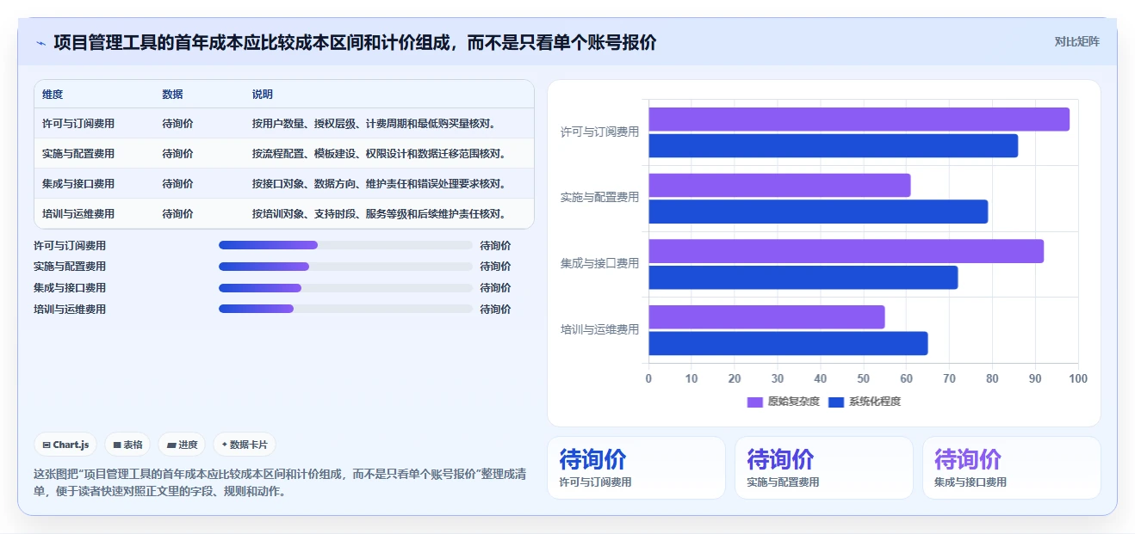This screenshot has width=1135, height=534.
Task: Click the 维度 column header
Action: pos(53,95)
